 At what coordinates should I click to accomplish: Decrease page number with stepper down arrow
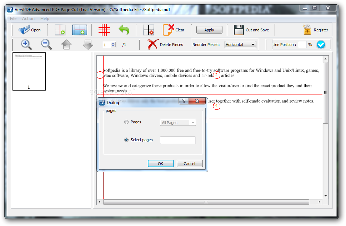pyautogui.click(x=113, y=46)
